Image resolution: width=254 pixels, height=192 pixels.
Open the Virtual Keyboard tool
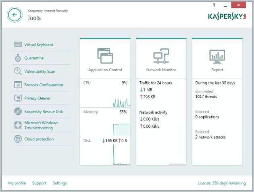point(39,45)
